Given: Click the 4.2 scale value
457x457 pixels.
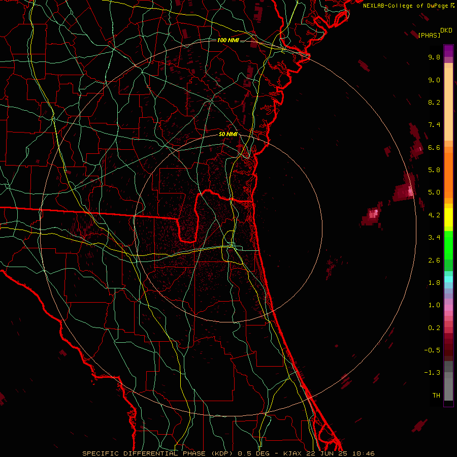Looking at the screenshot, I should (434, 215).
